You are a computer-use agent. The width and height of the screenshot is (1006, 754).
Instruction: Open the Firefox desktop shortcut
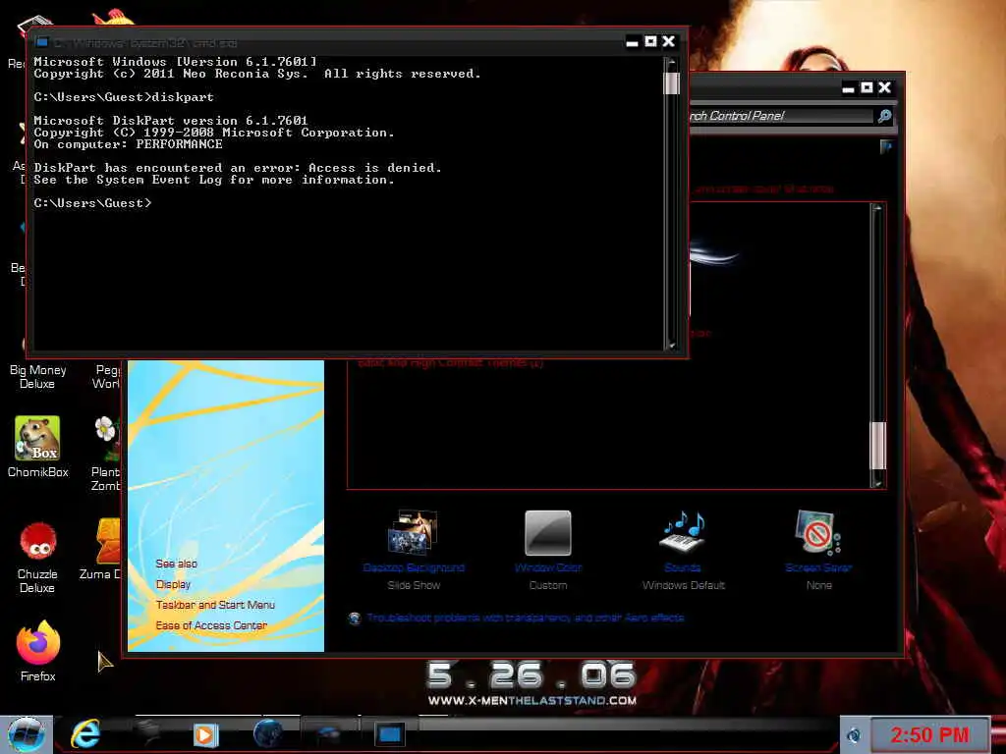coord(38,651)
